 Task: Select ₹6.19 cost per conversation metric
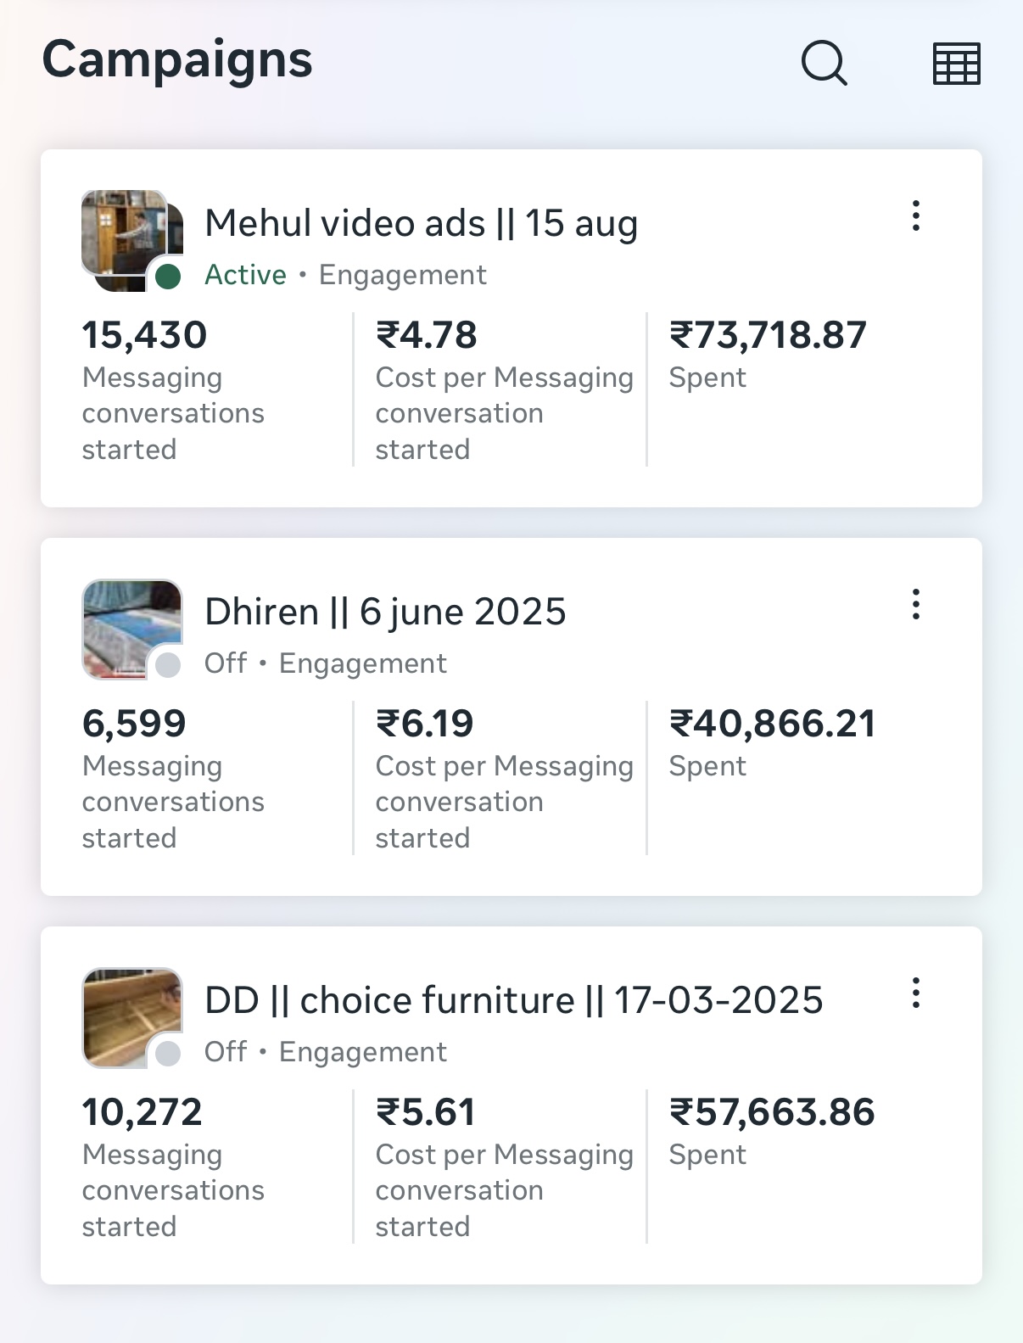pos(425,725)
